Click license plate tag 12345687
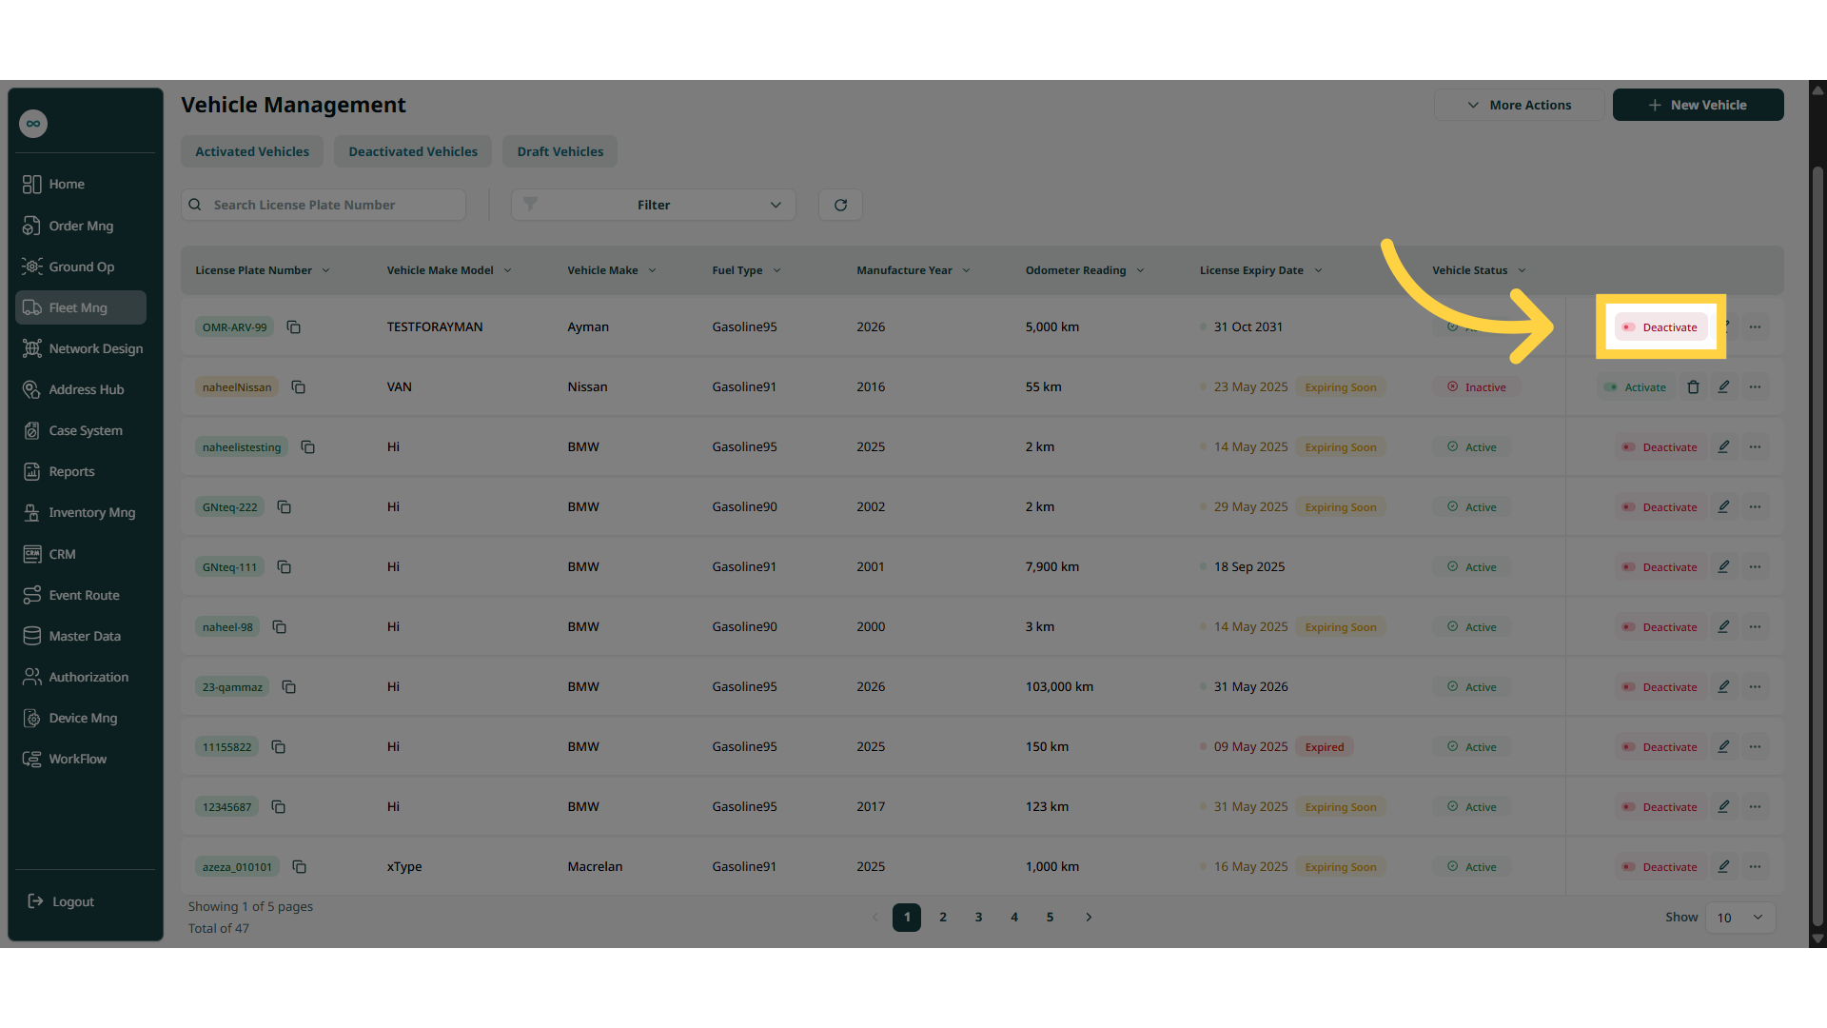 226,806
